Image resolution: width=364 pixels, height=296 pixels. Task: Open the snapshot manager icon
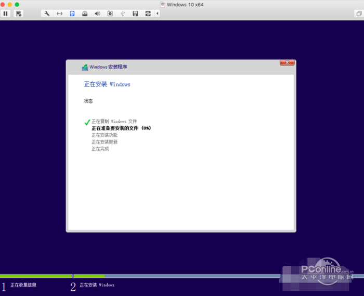pyautogui.click(x=19, y=14)
